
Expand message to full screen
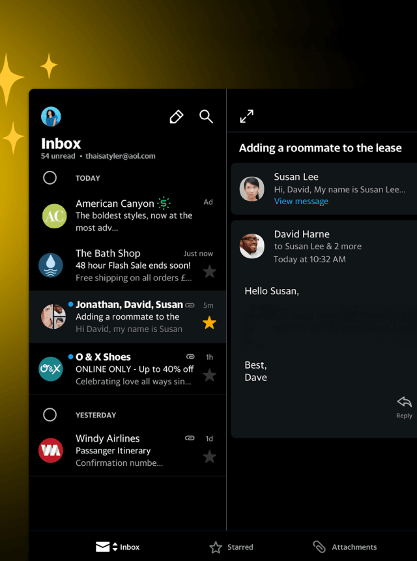(246, 117)
